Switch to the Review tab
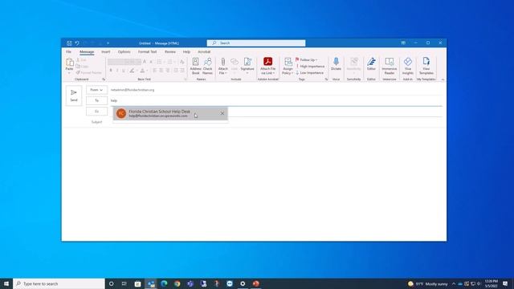Viewport: 514px width, 289px height. click(169, 51)
